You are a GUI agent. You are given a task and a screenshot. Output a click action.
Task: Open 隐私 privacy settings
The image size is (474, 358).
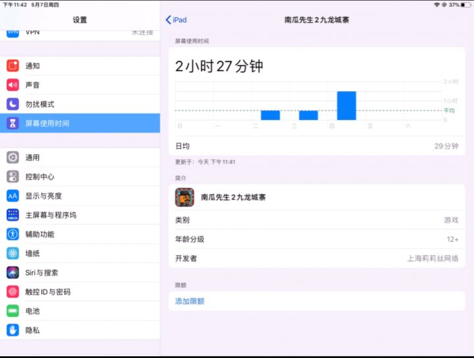click(80, 330)
